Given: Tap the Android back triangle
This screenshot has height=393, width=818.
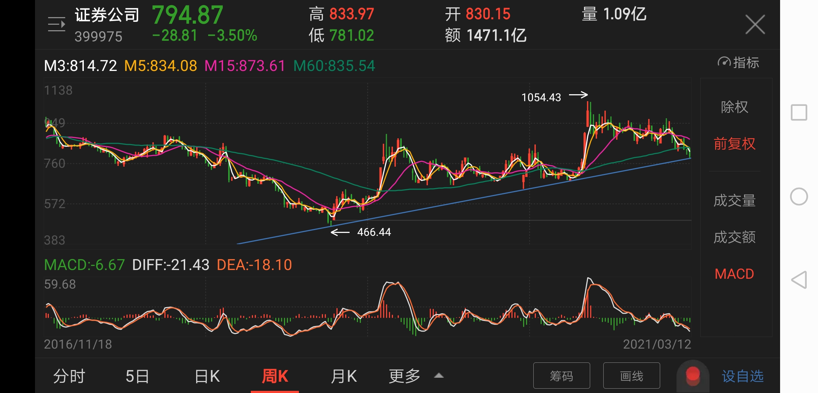Looking at the screenshot, I should tap(799, 280).
